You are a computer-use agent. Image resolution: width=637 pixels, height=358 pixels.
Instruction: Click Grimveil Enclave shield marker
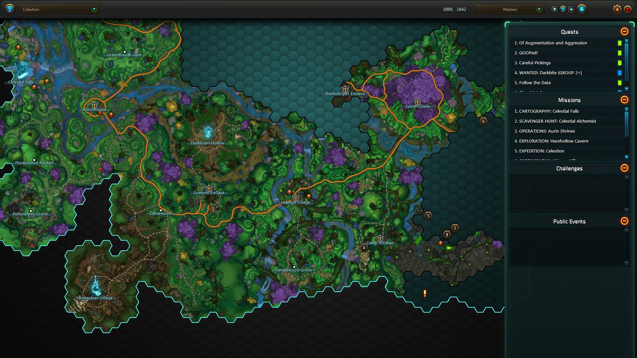(x=209, y=189)
